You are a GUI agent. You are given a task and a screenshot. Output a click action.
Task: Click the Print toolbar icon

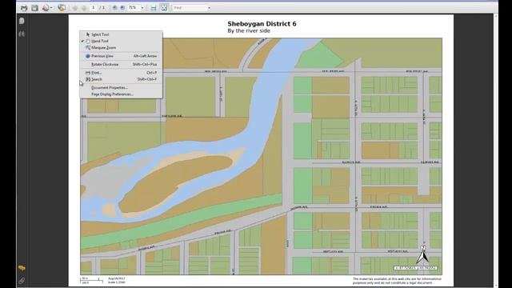(x=24, y=7)
